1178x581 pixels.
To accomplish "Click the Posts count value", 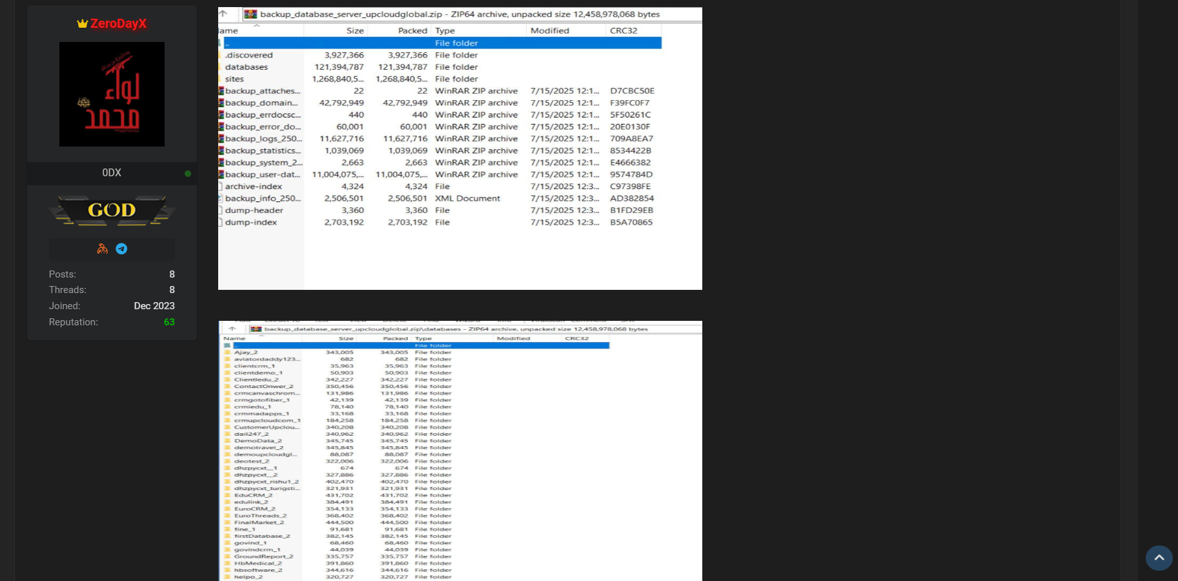I will pyautogui.click(x=172, y=274).
